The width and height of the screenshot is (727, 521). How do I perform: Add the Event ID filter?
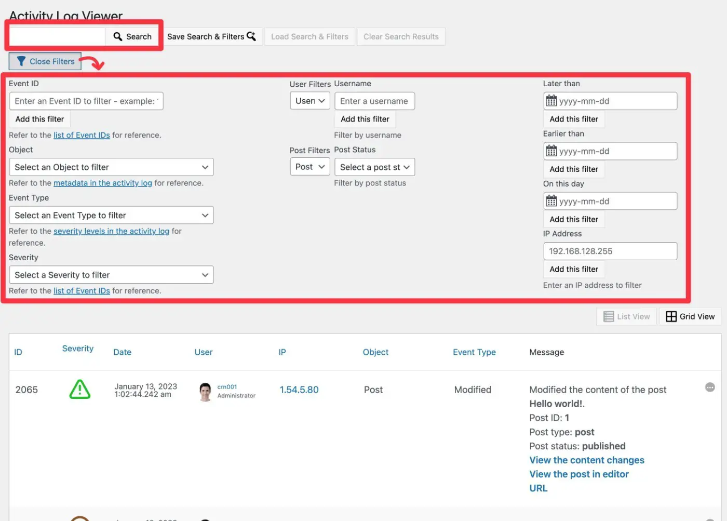[39, 119]
